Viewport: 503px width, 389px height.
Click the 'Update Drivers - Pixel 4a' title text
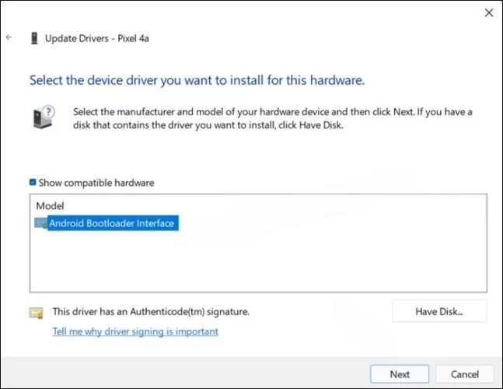tap(97, 37)
